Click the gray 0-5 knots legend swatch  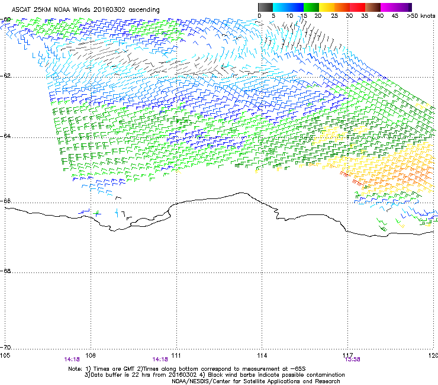pyautogui.click(x=265, y=7)
